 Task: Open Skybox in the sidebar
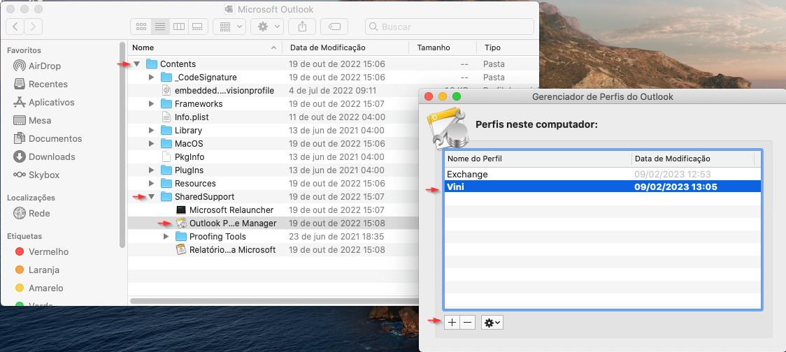click(36, 175)
